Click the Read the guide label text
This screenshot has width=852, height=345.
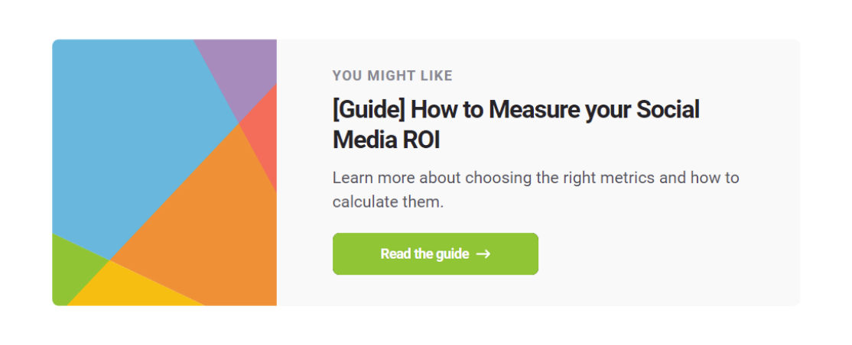tap(424, 254)
